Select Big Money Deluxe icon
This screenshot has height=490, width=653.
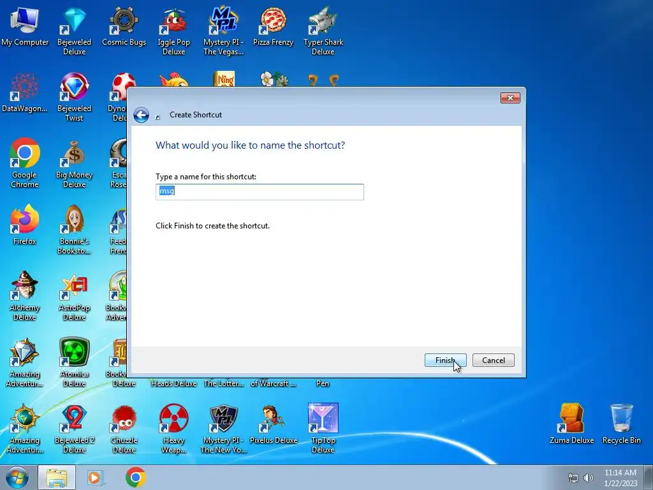(x=74, y=163)
